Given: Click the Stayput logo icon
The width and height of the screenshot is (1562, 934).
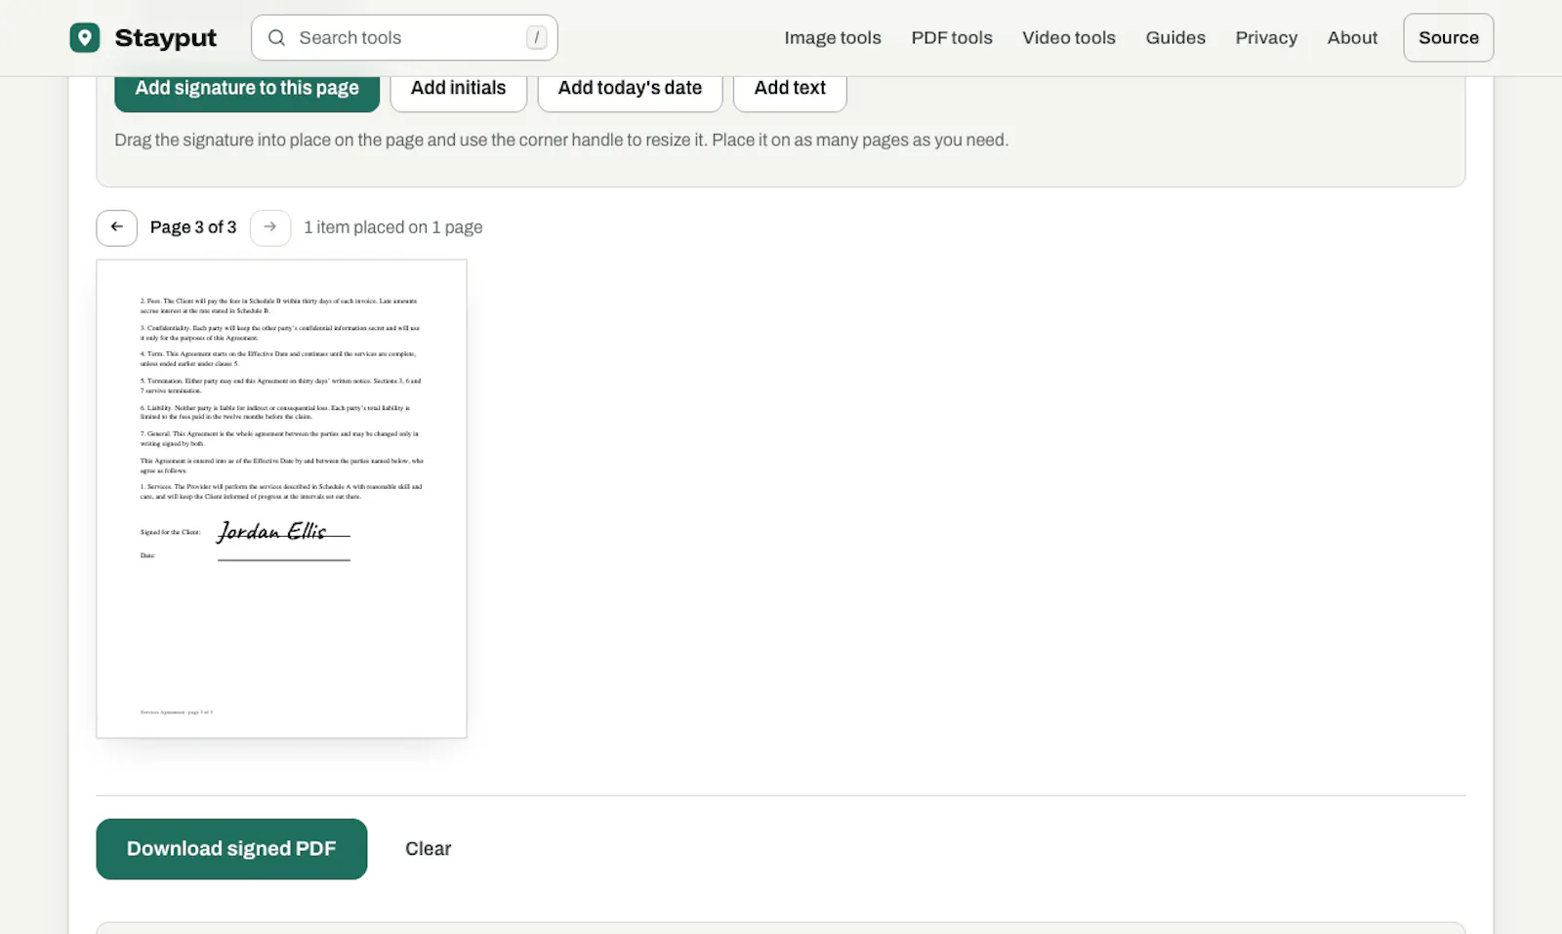Looking at the screenshot, I should [85, 38].
